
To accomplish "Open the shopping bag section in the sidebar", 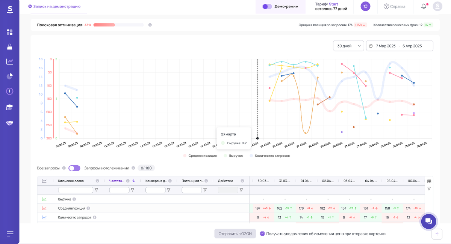I will click(x=10, y=47).
